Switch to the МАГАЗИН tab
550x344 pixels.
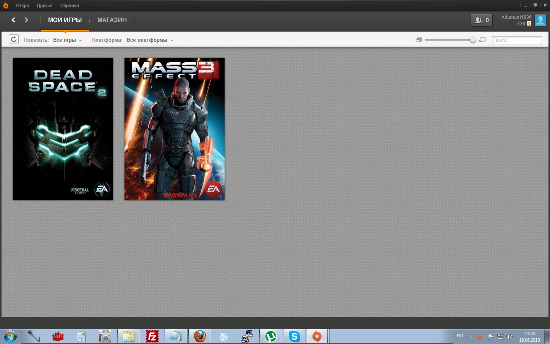112,20
